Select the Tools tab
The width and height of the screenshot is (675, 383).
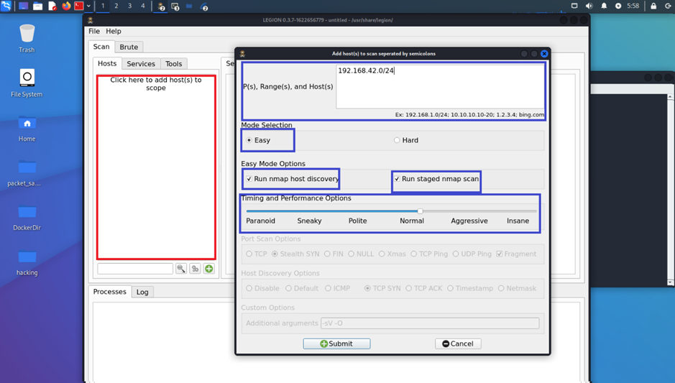(173, 64)
